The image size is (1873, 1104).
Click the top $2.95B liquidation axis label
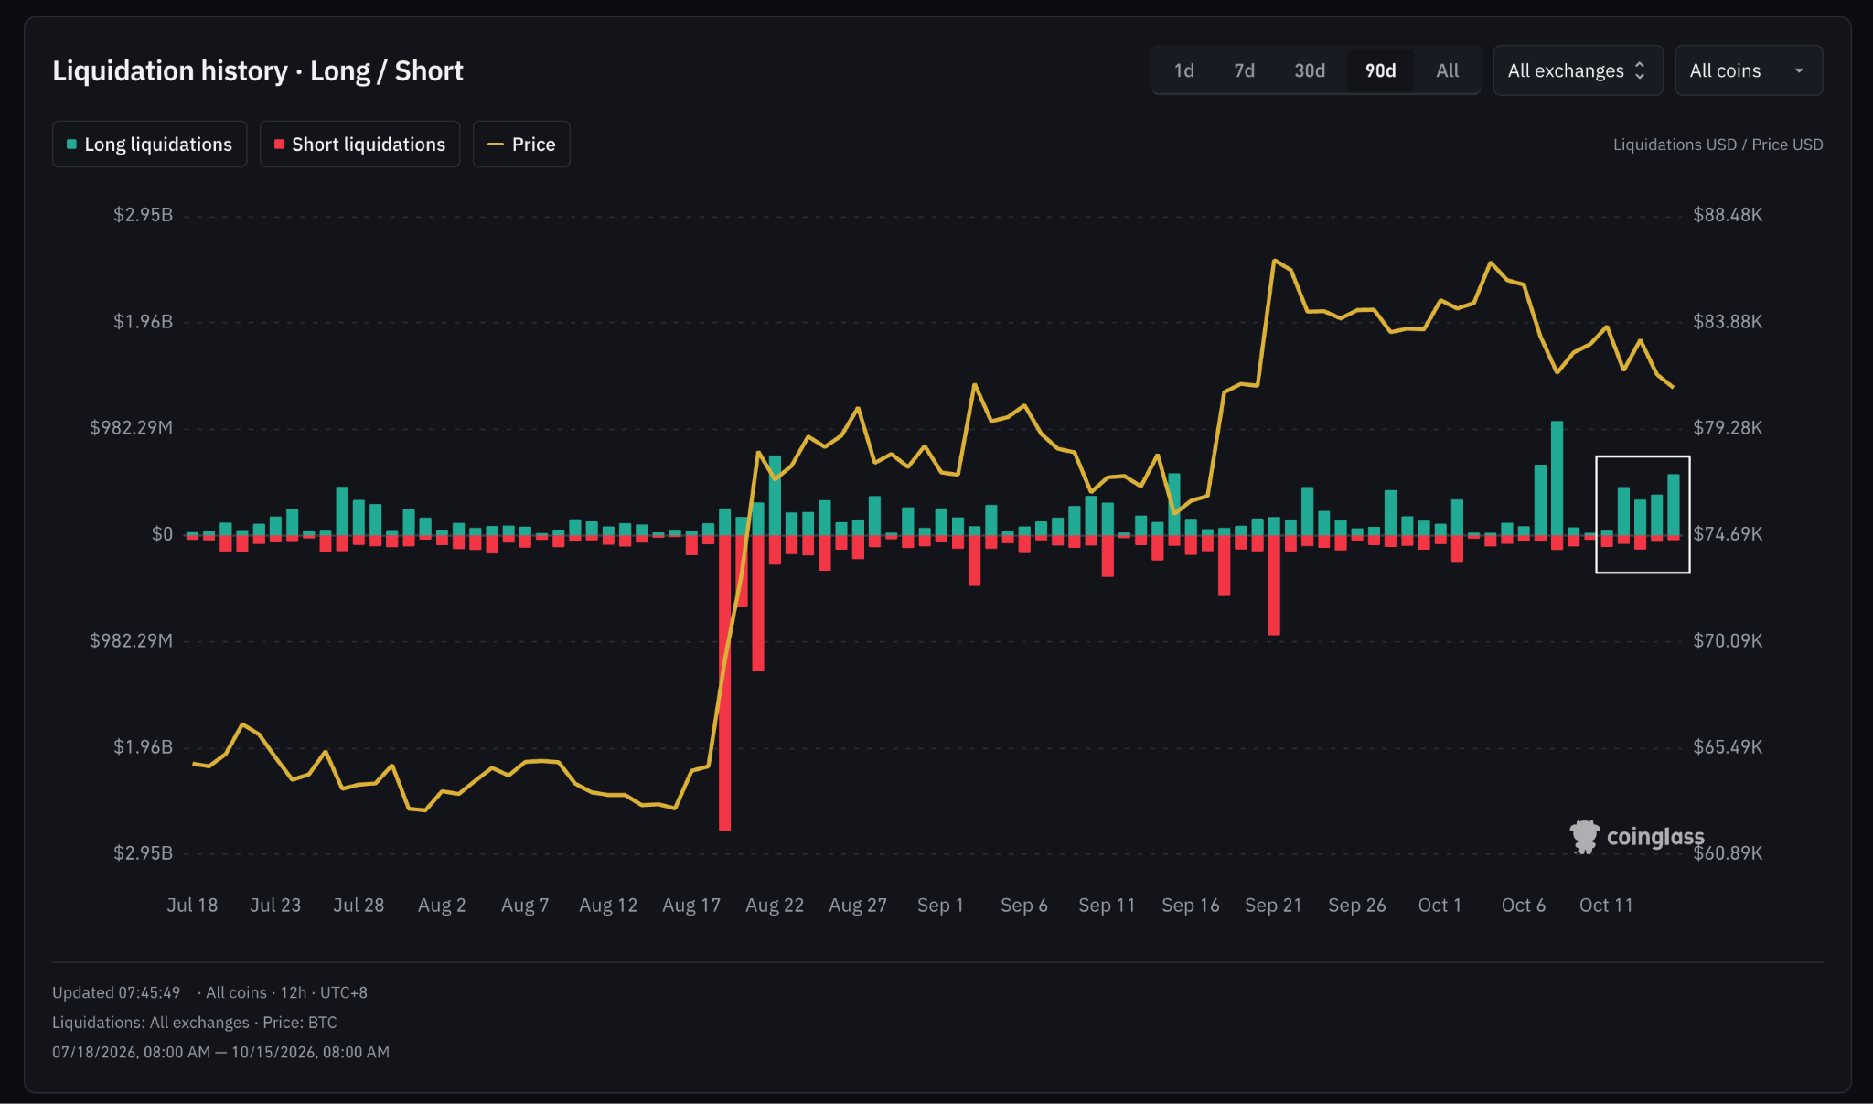(x=143, y=215)
